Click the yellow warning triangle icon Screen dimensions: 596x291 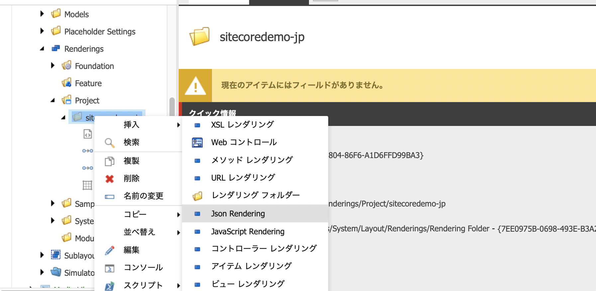[x=195, y=86]
